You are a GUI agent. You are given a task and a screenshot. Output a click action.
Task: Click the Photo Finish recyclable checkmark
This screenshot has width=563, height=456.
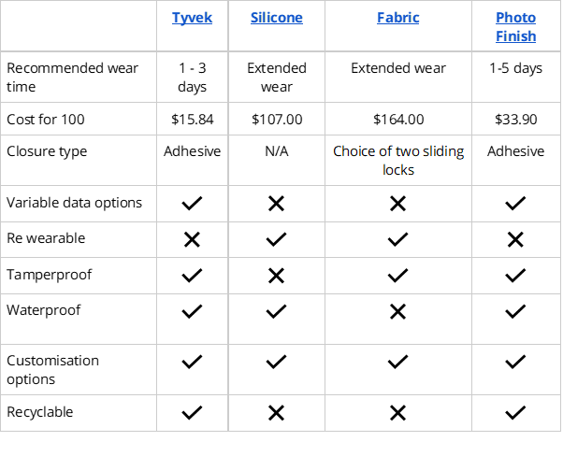pyautogui.click(x=515, y=412)
